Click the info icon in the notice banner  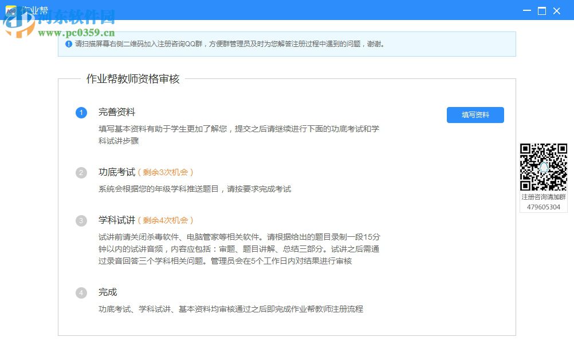(x=68, y=43)
